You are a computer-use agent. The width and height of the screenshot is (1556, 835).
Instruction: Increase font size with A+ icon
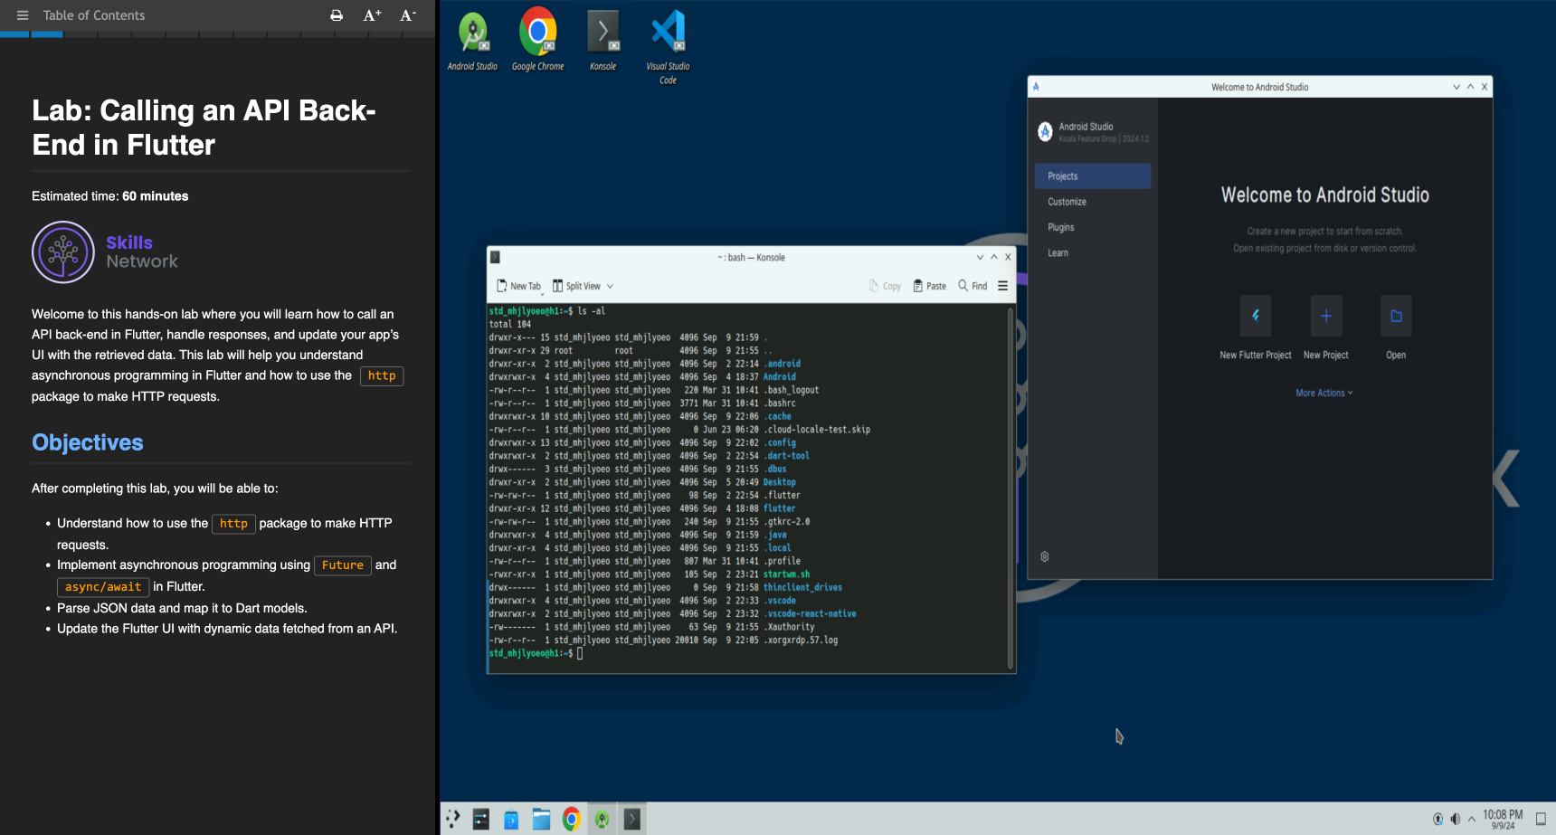[373, 15]
